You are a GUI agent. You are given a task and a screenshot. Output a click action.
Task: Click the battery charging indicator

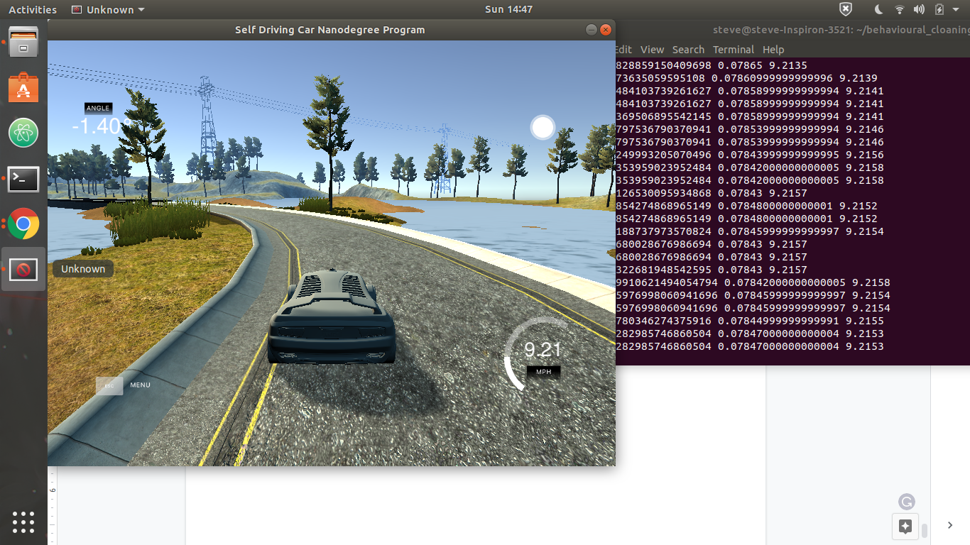pos(939,9)
